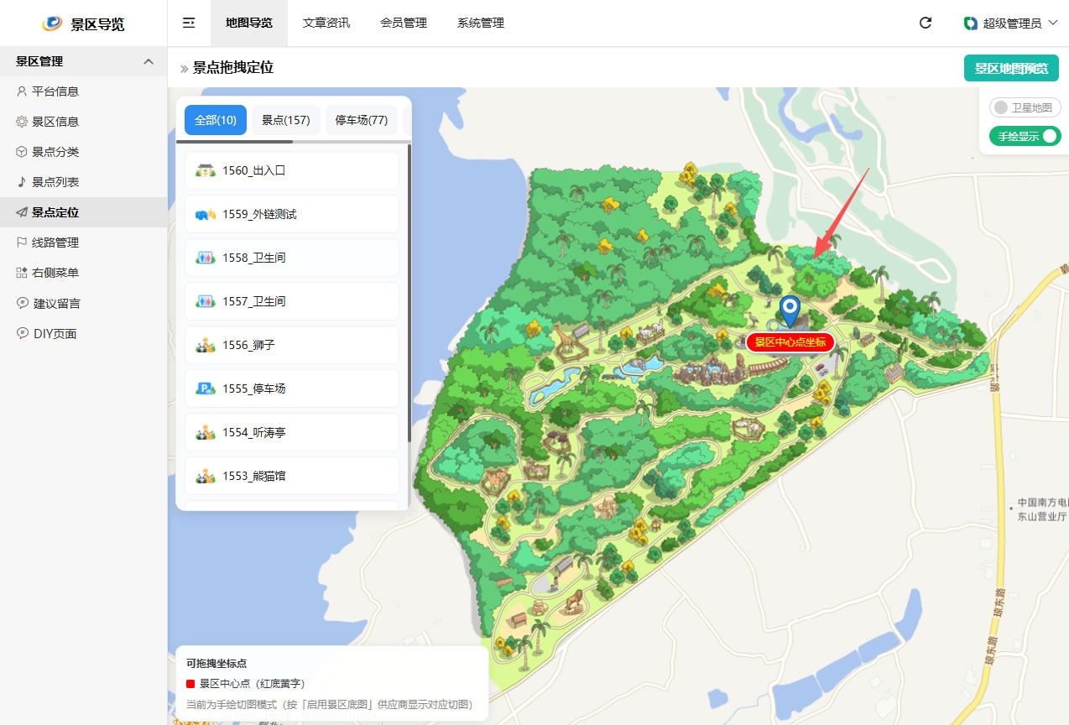
Task: Click the blue map pin marker
Action: 790,310
